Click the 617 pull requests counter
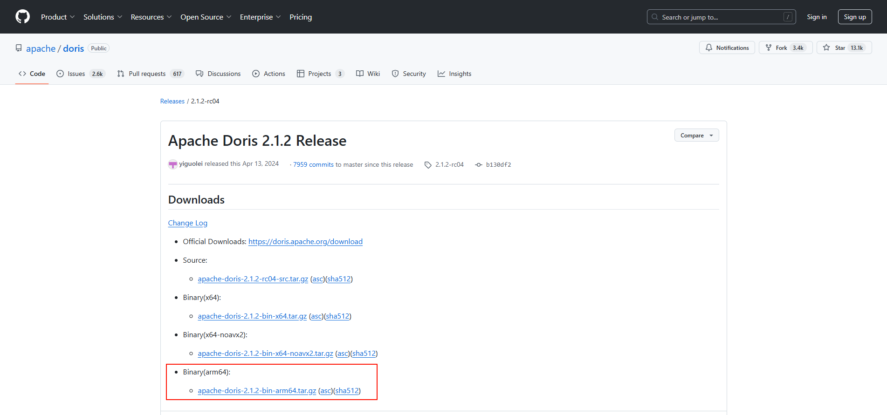 (177, 74)
